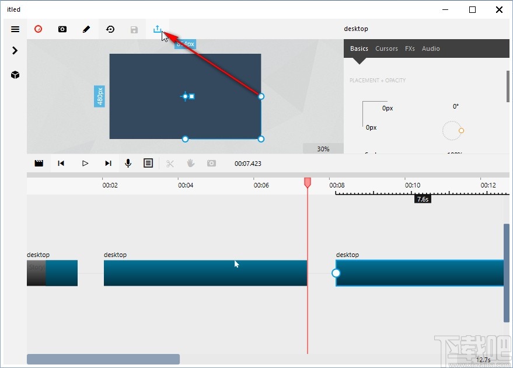Click the hand freeze-frame icon
This screenshot has width=513, height=368.
click(190, 163)
